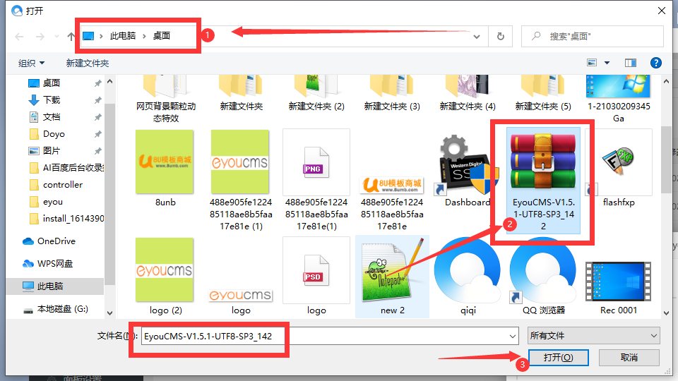
Task: Open the help question mark icon
Action: click(655, 63)
